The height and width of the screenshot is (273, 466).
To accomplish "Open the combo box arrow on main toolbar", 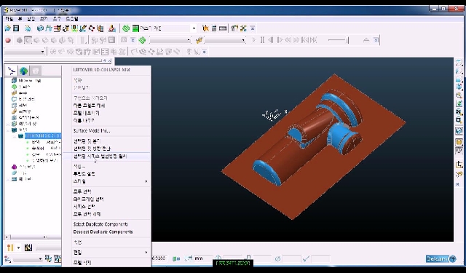I will (x=194, y=28).
